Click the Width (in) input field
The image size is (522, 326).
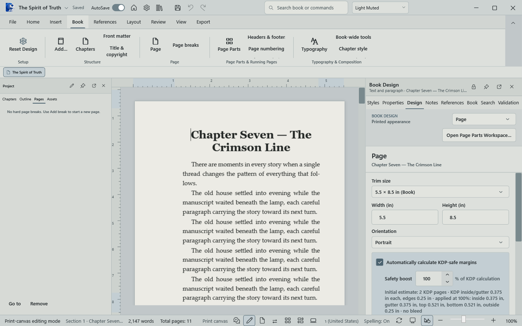pyautogui.click(x=405, y=217)
